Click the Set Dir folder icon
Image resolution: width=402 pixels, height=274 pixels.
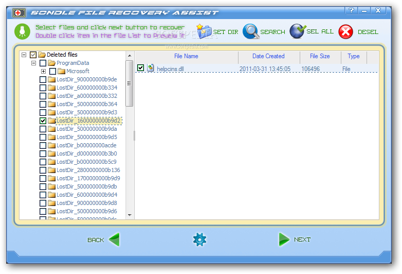tap(204, 31)
